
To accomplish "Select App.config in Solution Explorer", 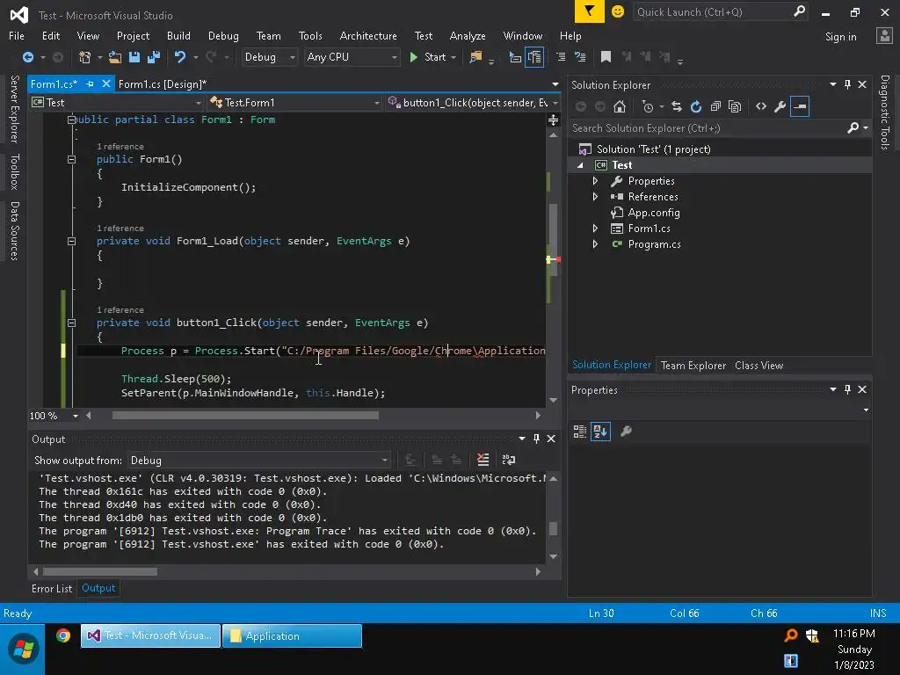I will [x=654, y=213].
